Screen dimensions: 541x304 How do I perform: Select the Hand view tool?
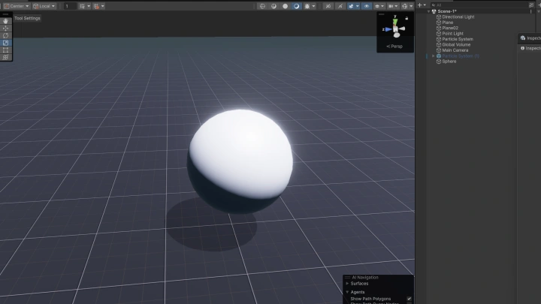pos(5,21)
